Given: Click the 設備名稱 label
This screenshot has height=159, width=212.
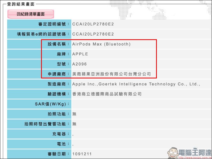Looking at the screenshot, I should (x=58, y=44).
